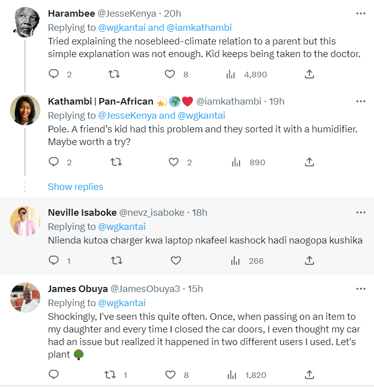Share Neville Isaboke's tweet
This screenshot has width=374, height=387.
[309, 261]
